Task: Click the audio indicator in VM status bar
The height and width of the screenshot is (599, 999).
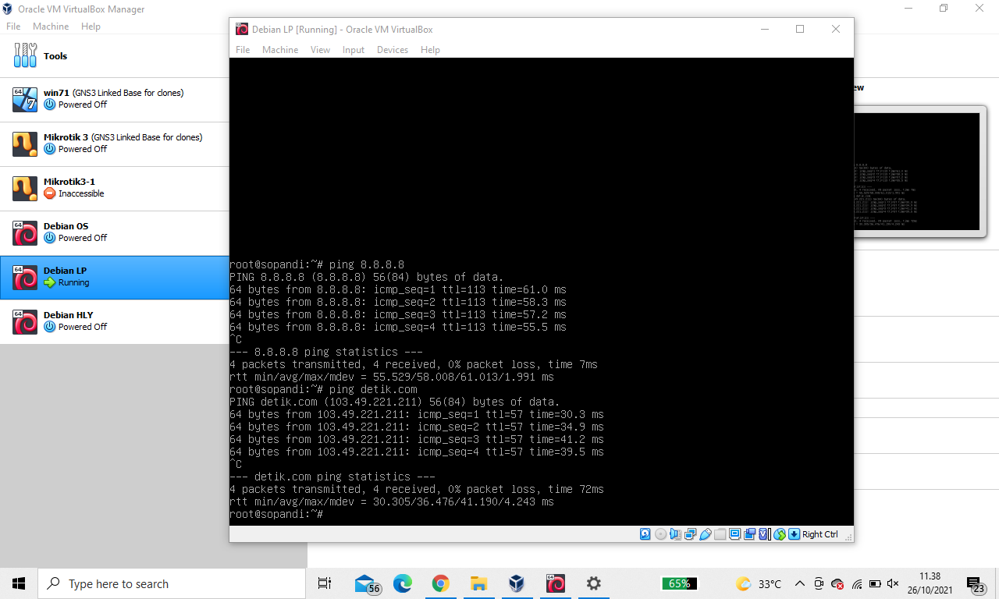Action: [675, 534]
